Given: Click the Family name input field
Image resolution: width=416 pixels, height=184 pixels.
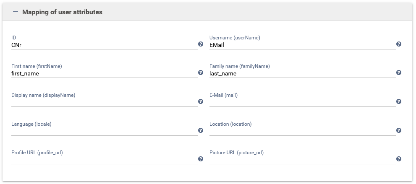Looking at the screenshot, I should coord(302,73).
